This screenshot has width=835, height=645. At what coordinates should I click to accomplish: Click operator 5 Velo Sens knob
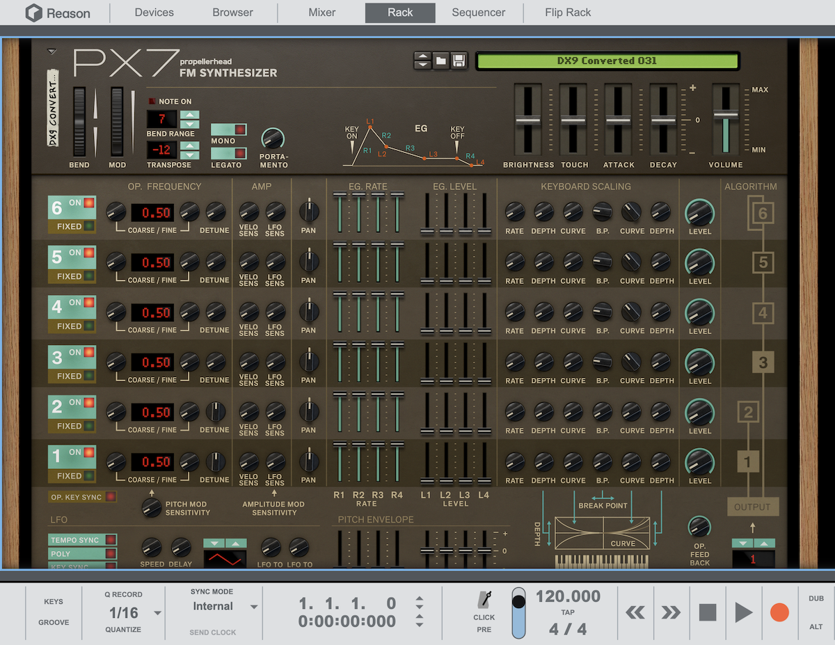pos(248,262)
